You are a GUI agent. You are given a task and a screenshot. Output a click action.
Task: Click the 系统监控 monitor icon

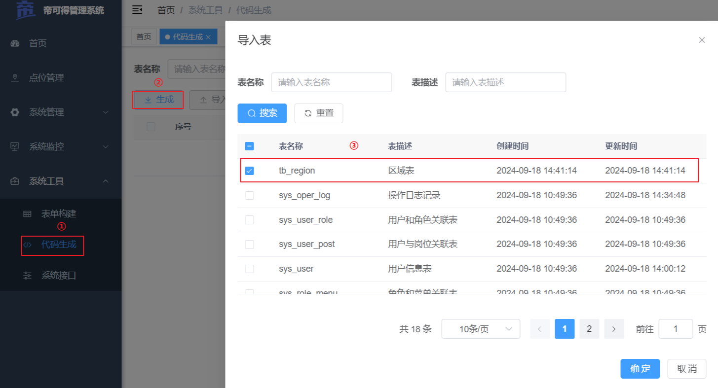[x=15, y=147]
